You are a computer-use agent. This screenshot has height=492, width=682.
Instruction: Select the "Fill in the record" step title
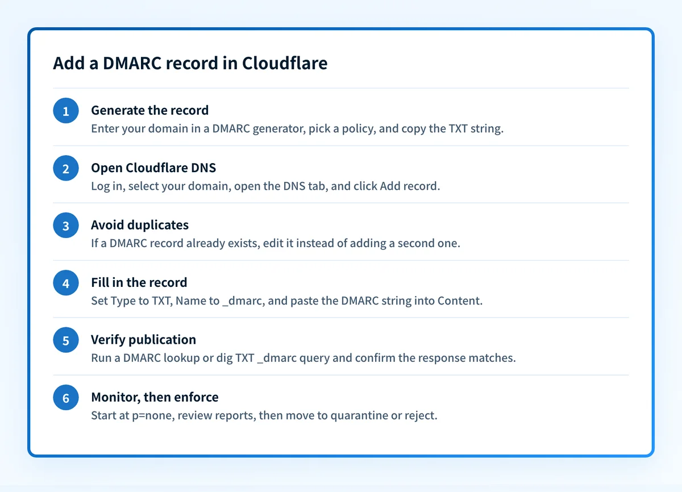139,282
